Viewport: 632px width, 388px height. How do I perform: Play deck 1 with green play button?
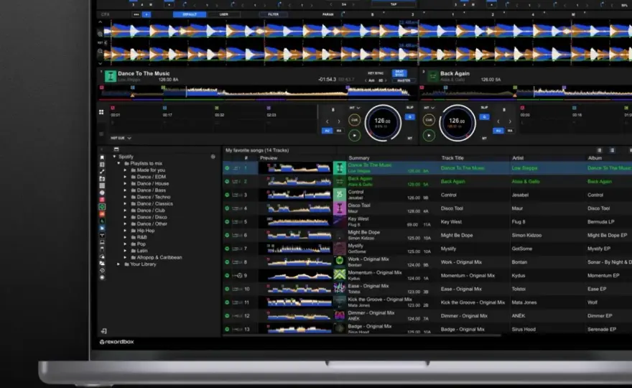354,136
